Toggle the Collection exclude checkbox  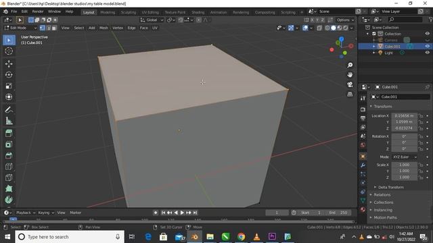pyautogui.click(x=374, y=34)
